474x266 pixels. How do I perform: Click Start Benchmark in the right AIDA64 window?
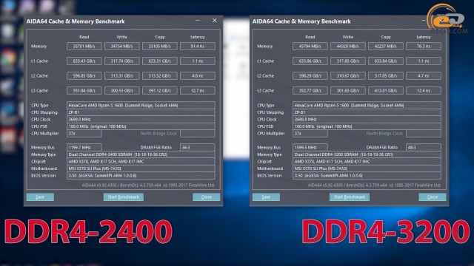tap(350, 197)
